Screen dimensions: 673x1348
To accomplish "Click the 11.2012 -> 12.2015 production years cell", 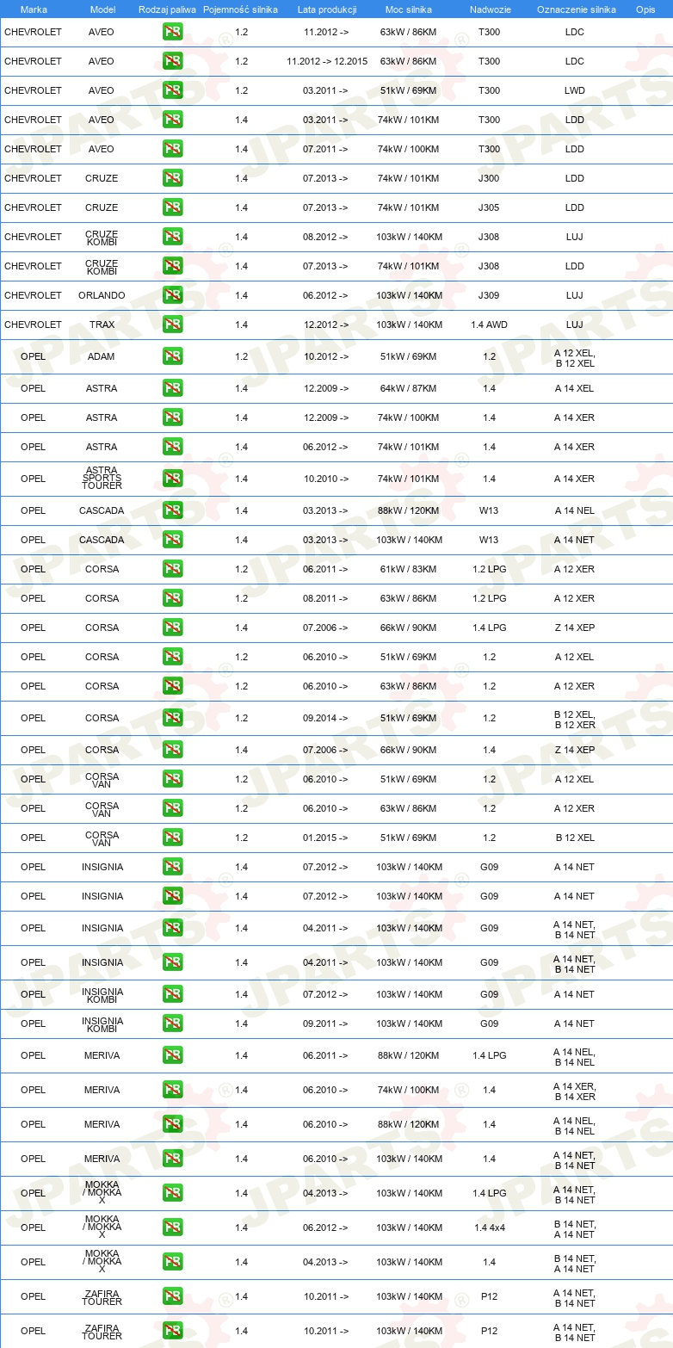I will pyautogui.click(x=327, y=61).
